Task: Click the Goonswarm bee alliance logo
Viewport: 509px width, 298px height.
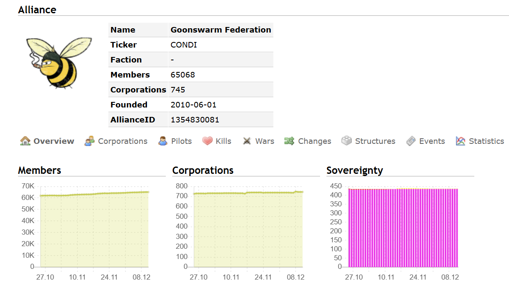Action: click(58, 62)
